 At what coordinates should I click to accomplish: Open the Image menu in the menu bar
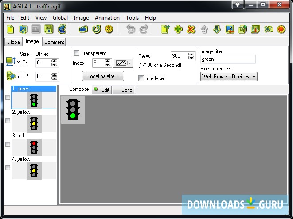click(81, 18)
